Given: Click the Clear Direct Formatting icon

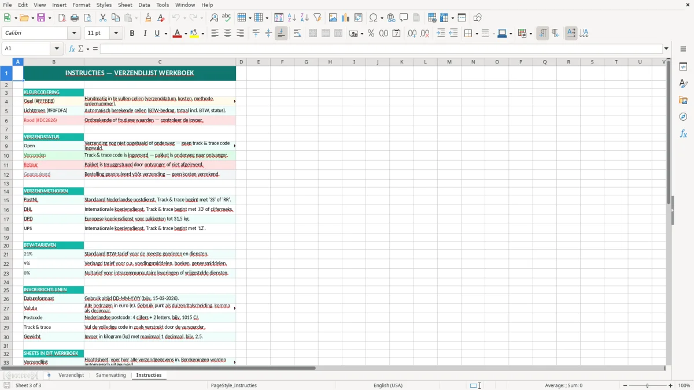Looking at the screenshot, I should point(161,18).
